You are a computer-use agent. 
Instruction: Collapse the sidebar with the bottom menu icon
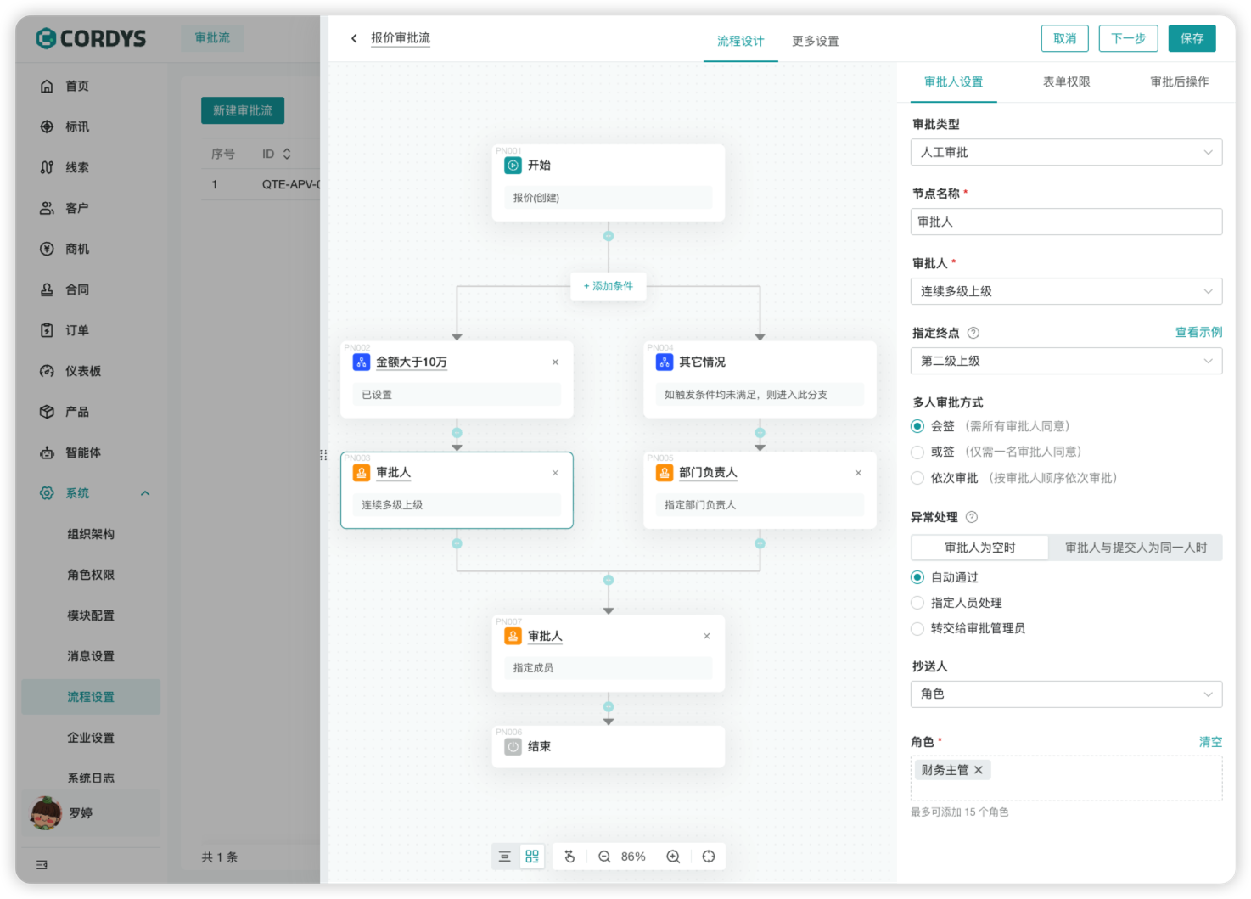point(42,865)
